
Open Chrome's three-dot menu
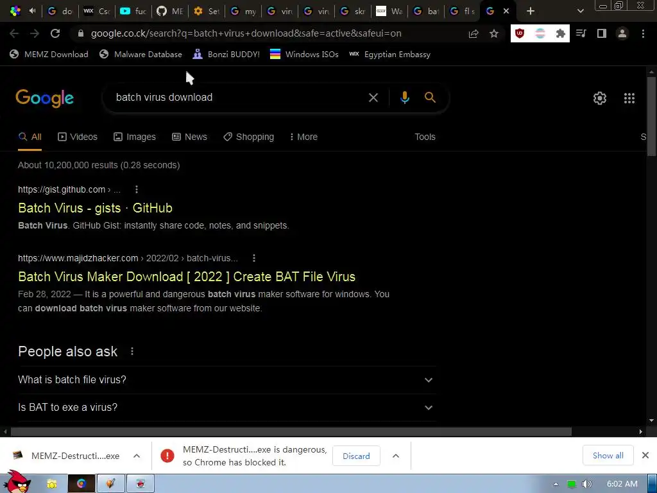click(x=643, y=33)
